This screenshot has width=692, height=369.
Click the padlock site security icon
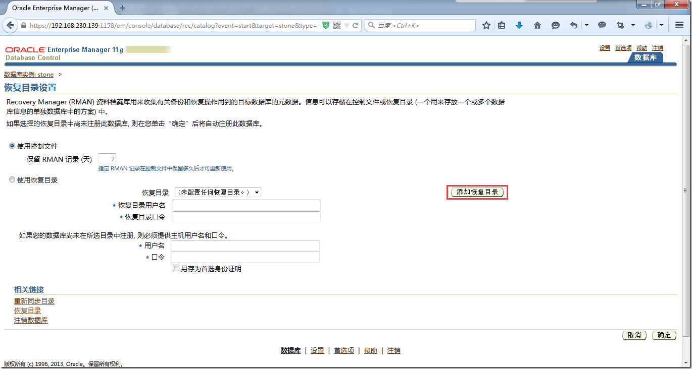(24, 25)
